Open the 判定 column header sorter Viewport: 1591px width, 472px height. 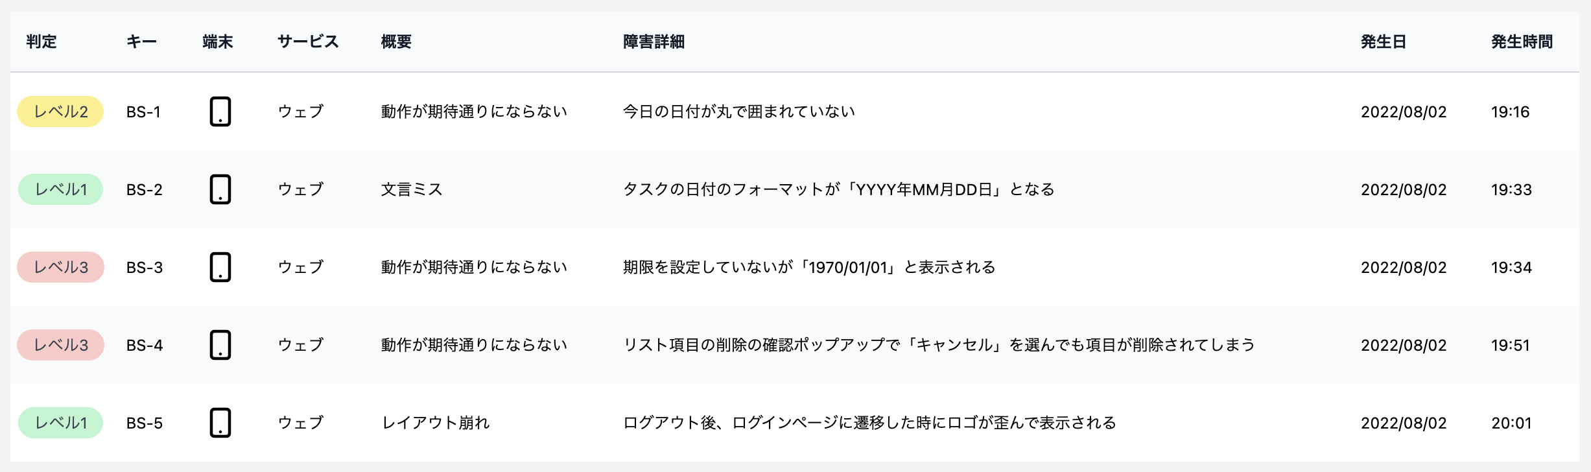click(40, 41)
